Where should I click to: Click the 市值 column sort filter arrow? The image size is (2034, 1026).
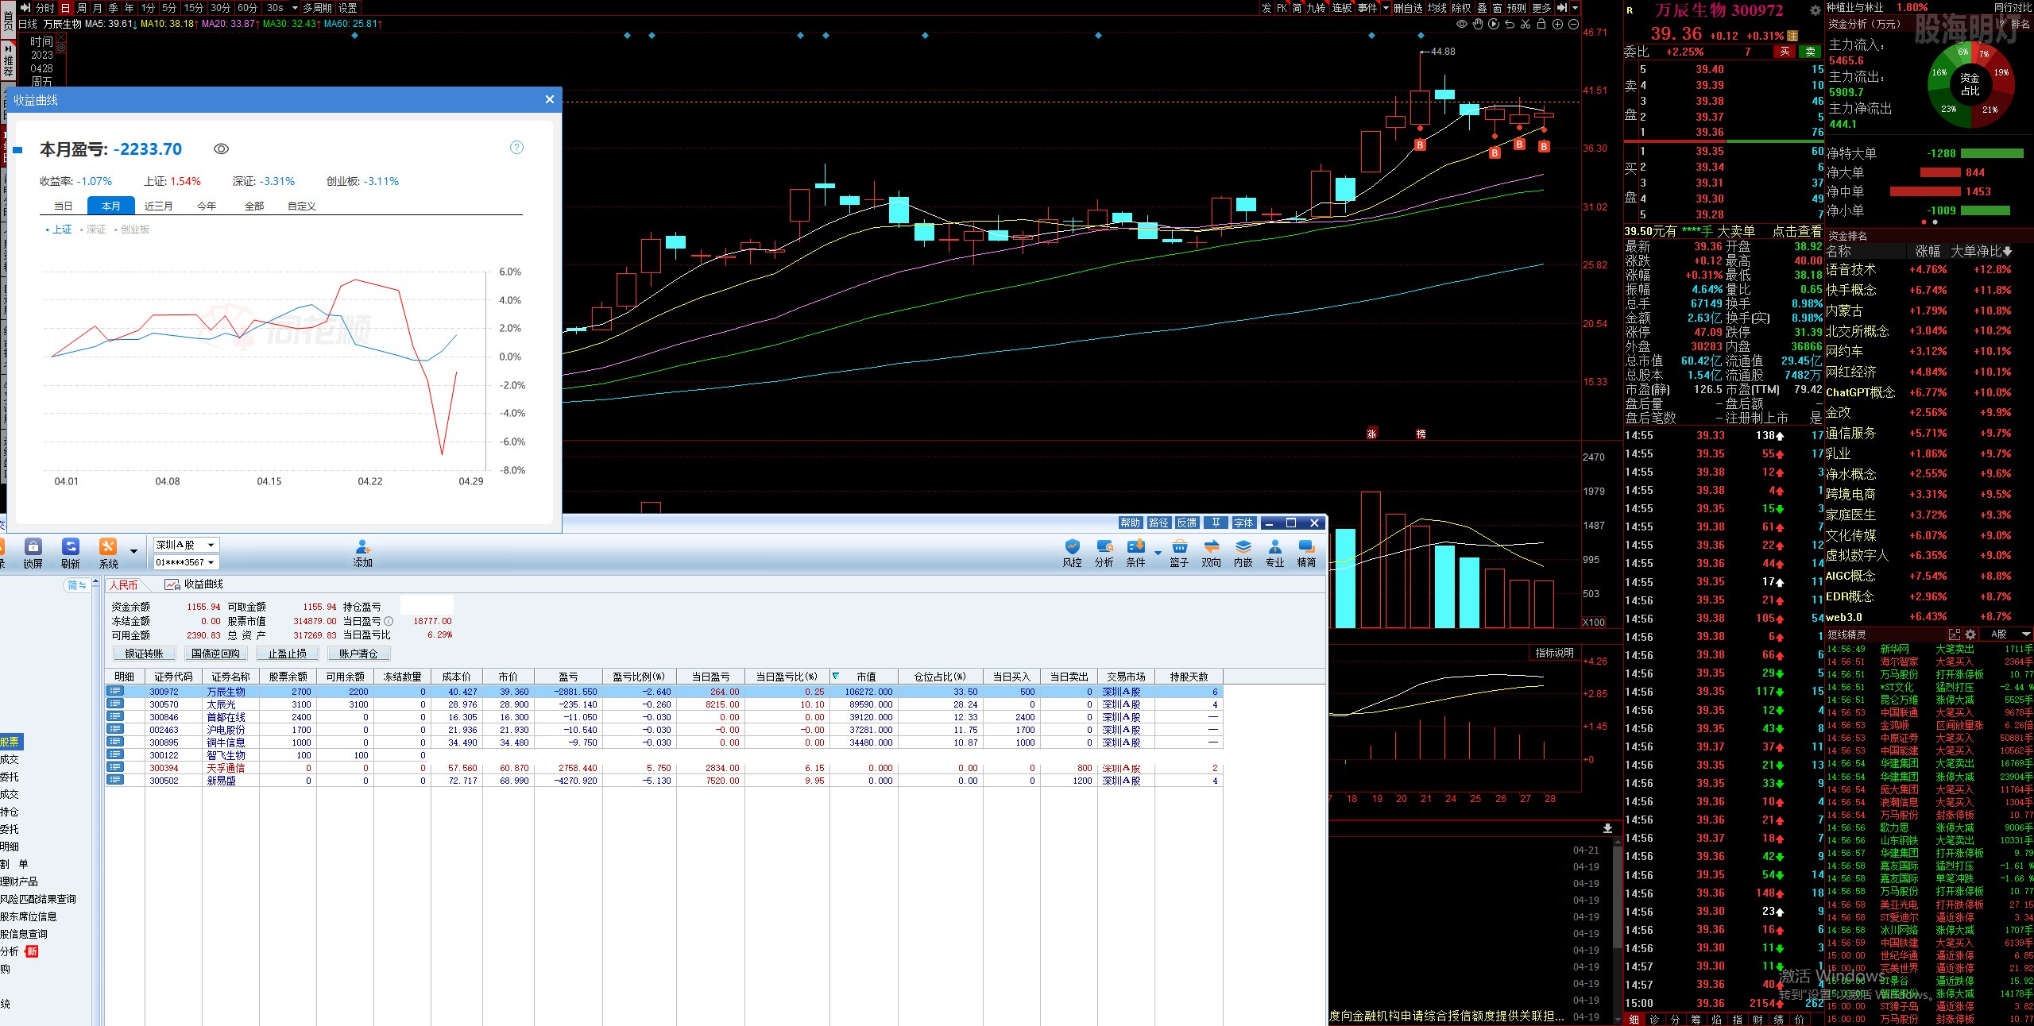(x=836, y=677)
